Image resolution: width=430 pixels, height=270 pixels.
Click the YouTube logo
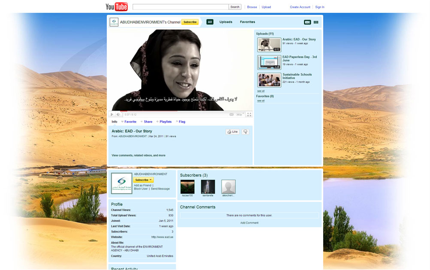click(117, 7)
